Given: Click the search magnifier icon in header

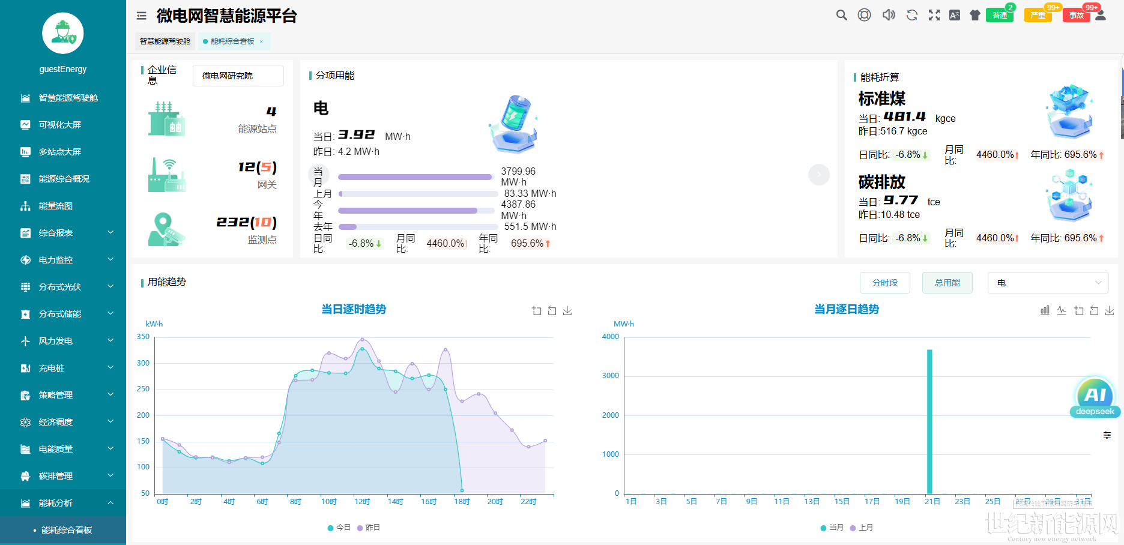Looking at the screenshot, I should click(842, 15).
